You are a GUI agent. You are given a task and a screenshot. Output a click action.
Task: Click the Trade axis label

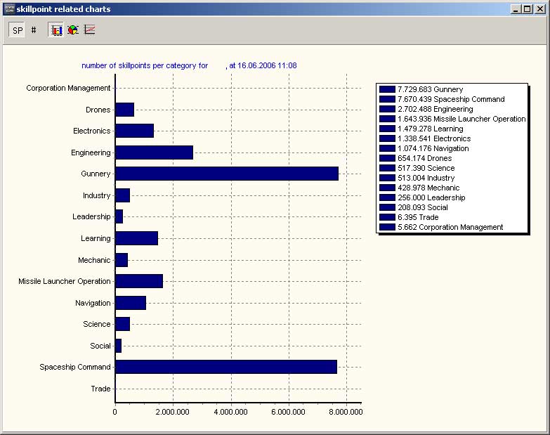[100, 389]
